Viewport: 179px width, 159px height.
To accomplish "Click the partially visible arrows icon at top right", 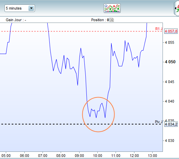I will [177, 9].
